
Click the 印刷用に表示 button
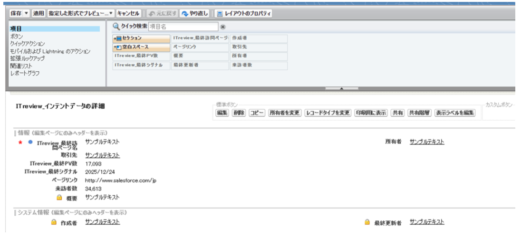click(x=371, y=113)
